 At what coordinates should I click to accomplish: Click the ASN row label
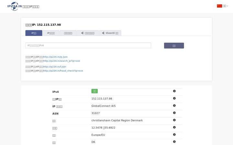click(x=55, y=114)
